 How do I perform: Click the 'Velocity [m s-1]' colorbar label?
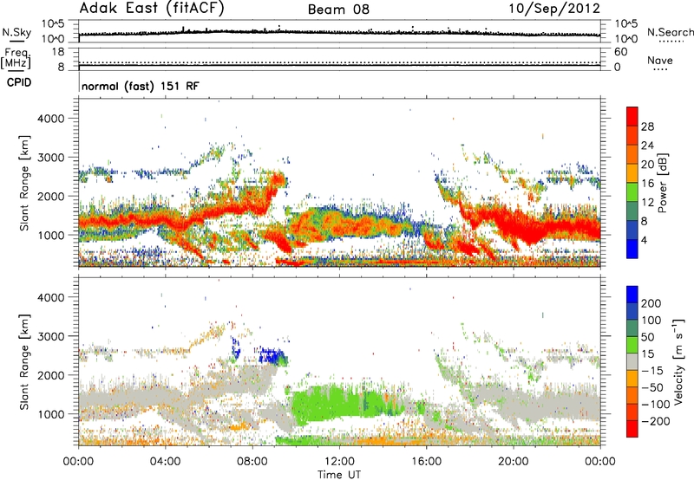[678, 361]
